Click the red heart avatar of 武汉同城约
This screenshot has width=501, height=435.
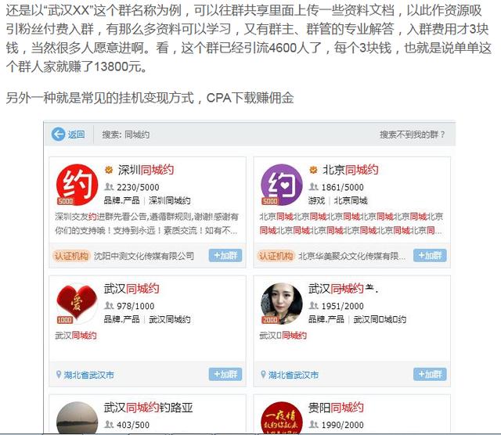tap(77, 304)
